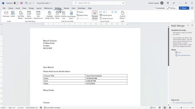The width and height of the screenshot is (195, 109).
Task: Open Chester Tugwell account avatar
Action: click(162, 3)
